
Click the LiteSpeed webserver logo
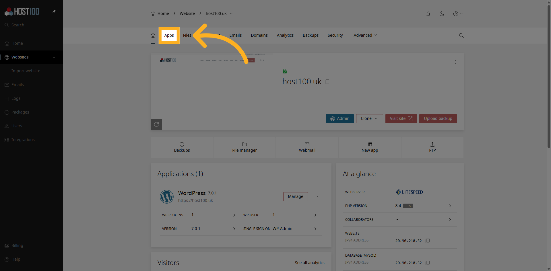pyautogui.click(x=409, y=192)
